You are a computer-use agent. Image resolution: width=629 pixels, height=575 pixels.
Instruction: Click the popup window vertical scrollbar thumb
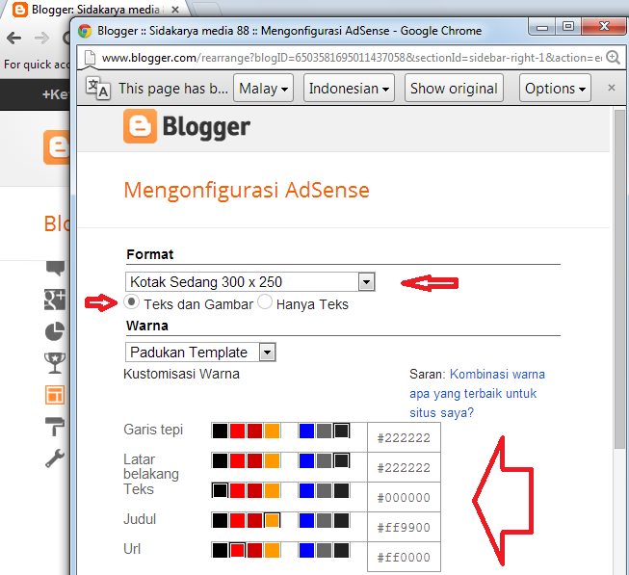[619, 278]
